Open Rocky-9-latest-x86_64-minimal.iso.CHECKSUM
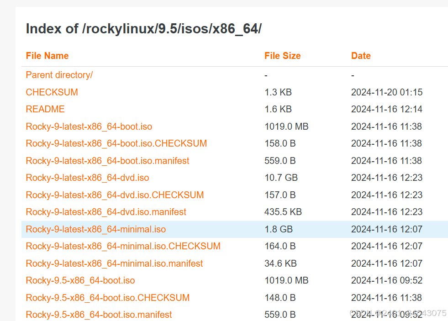448x321 pixels. point(123,246)
